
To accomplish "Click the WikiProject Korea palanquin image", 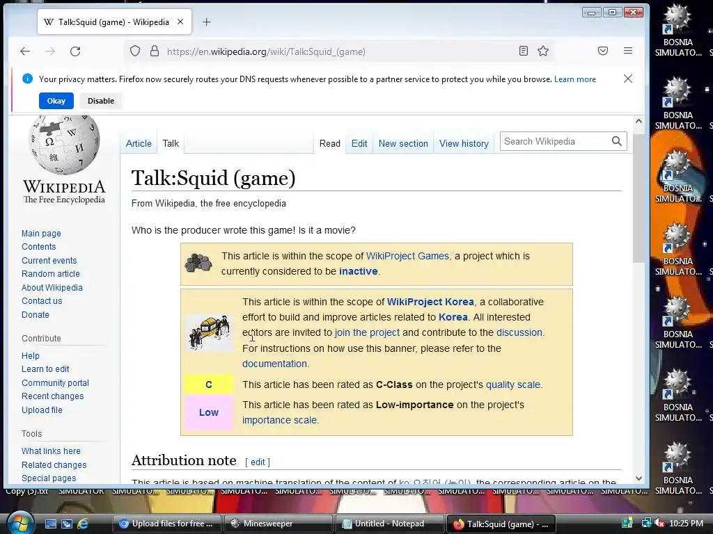I will tap(209, 332).
